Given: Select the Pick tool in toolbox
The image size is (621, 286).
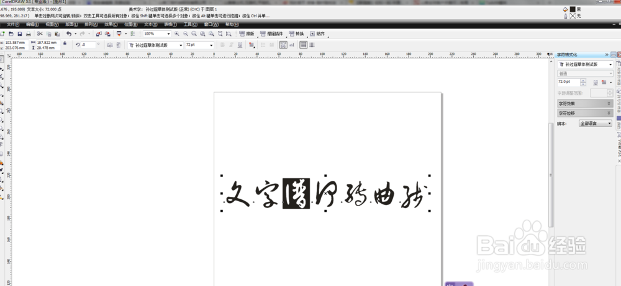Looking at the screenshot, I should coord(2,59).
